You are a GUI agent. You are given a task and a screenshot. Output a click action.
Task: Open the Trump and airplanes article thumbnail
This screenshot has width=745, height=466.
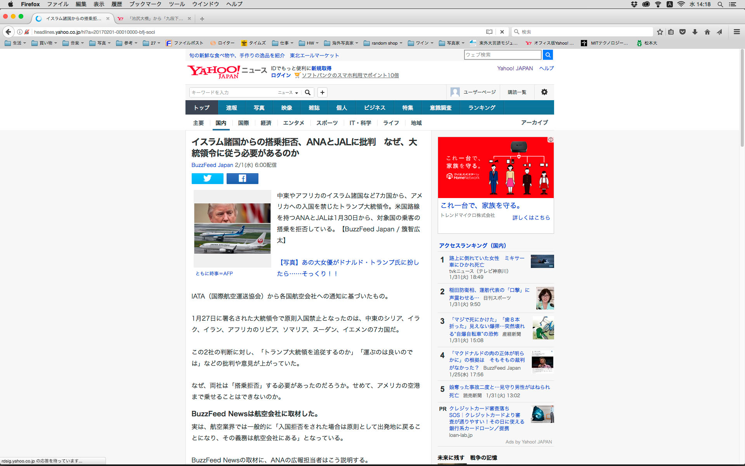tap(232, 228)
